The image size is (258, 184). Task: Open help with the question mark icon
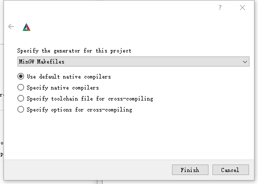point(220,7)
